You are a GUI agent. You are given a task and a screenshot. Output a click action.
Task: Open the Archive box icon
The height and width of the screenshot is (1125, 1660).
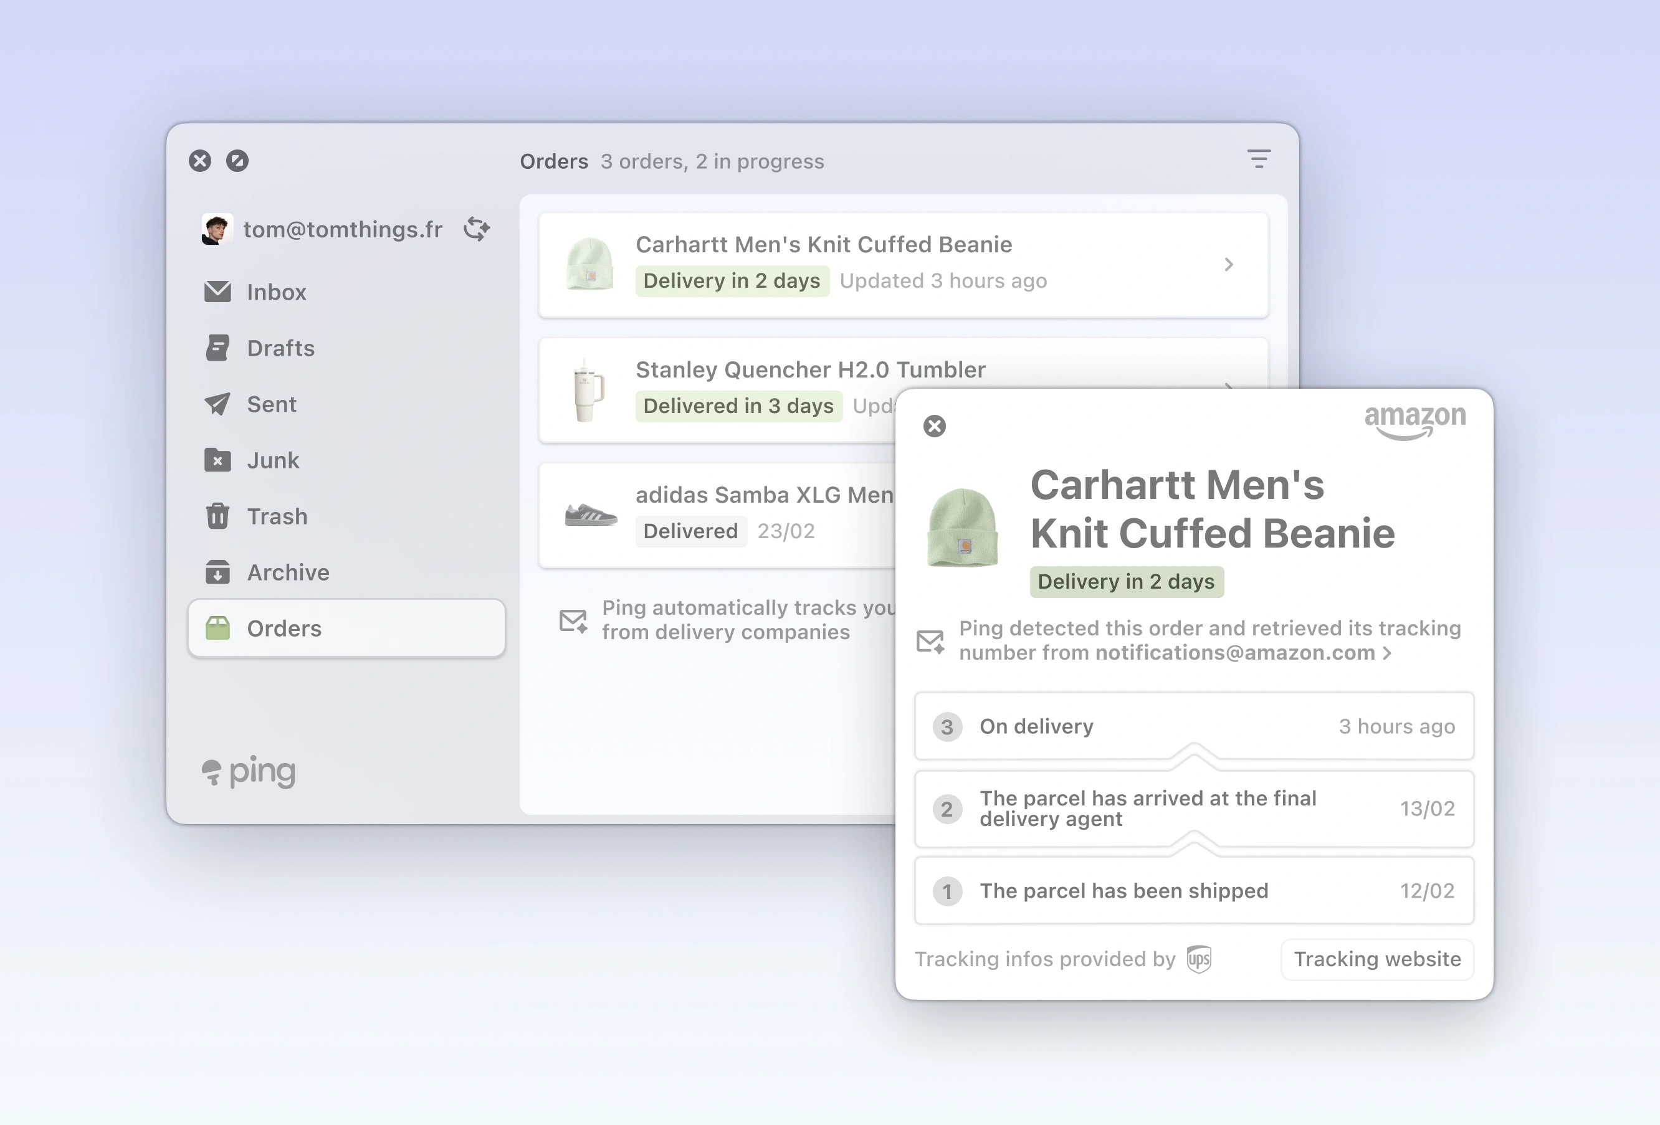click(218, 572)
